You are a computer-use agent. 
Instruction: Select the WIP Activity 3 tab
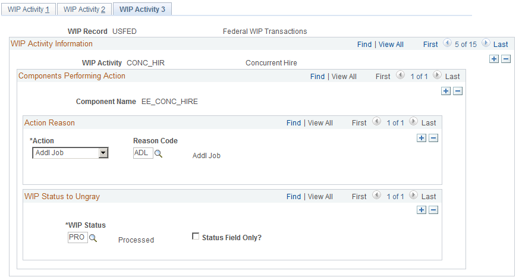click(x=142, y=10)
